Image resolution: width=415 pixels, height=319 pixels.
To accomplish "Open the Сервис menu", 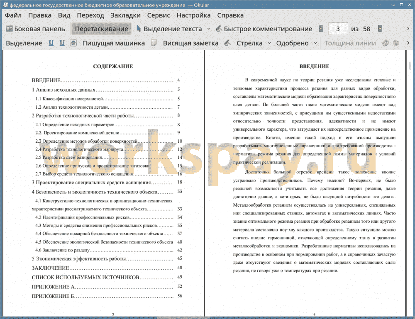I will [x=159, y=15].
